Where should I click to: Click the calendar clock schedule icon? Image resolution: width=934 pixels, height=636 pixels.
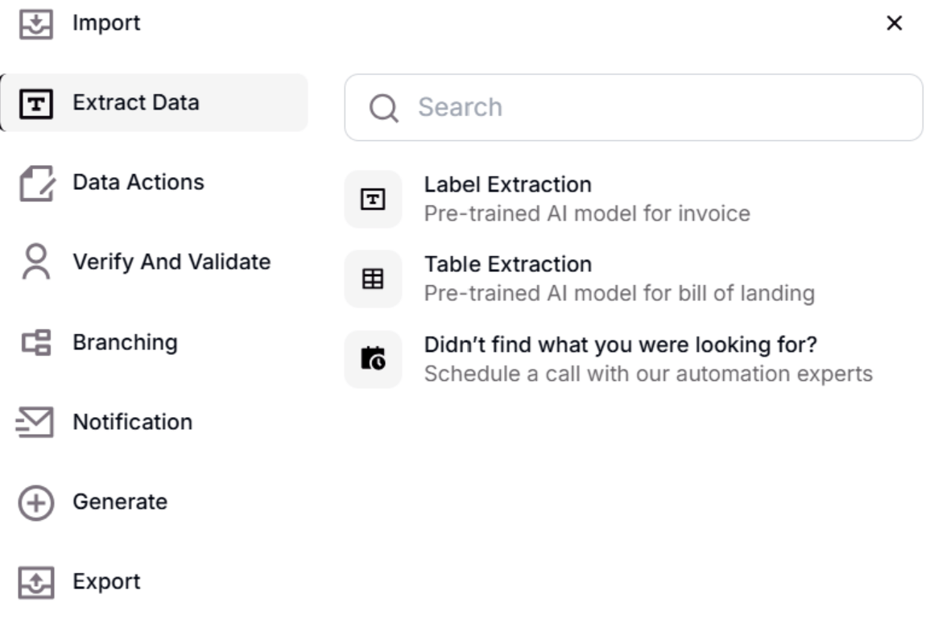(373, 359)
